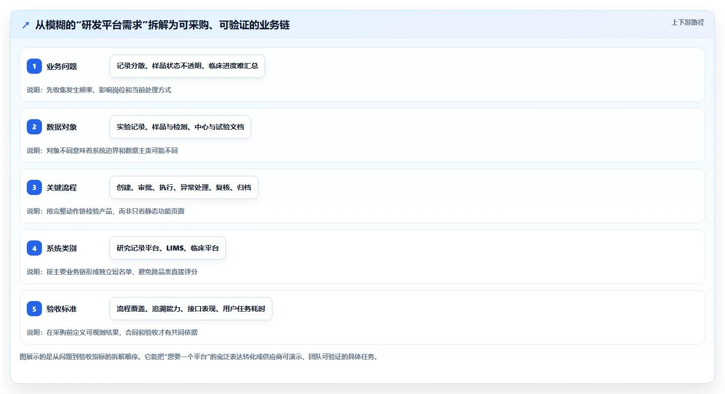Select the 系统类别 step label
This screenshot has height=394, width=725.
[62, 248]
